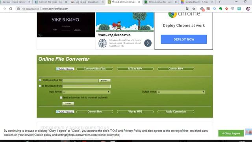Switch to the Smallpdf.com tab
Image resolution: width=252 pixels, height=142 pixels.
click(x=197, y=2)
